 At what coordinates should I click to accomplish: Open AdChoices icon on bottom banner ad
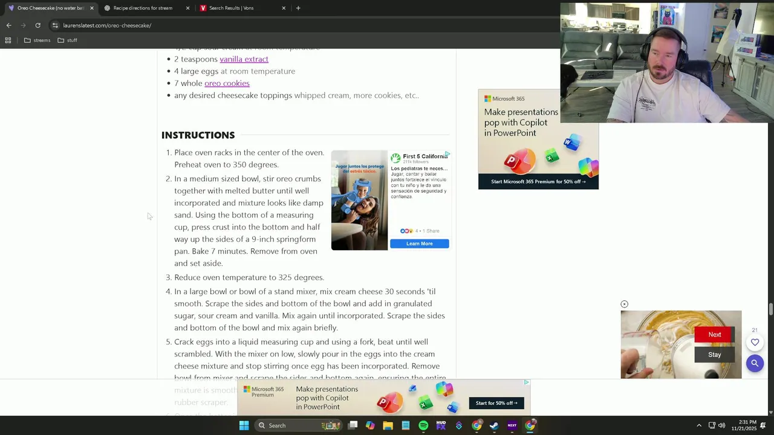(x=526, y=382)
